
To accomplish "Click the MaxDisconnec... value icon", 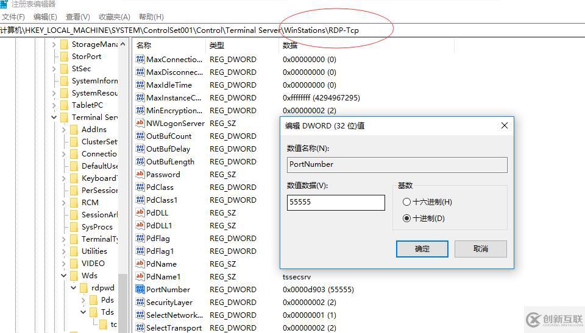I will (x=140, y=72).
